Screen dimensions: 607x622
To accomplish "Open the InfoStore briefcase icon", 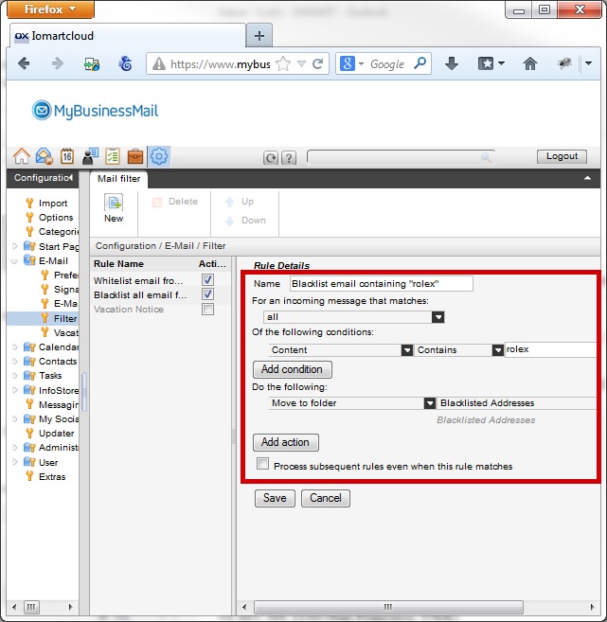I will click(x=135, y=156).
